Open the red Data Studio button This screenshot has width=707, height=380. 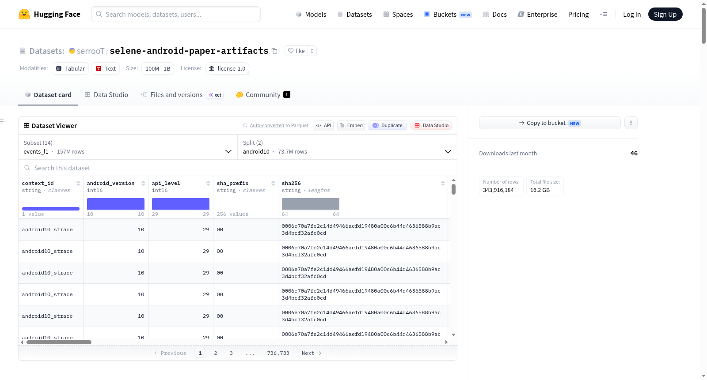(x=431, y=125)
